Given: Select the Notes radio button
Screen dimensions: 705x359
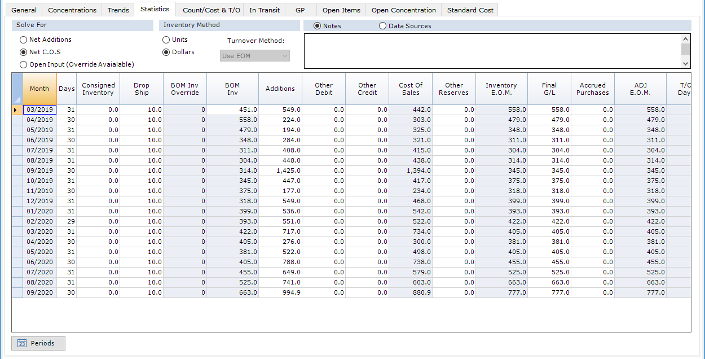Looking at the screenshot, I should [x=316, y=25].
